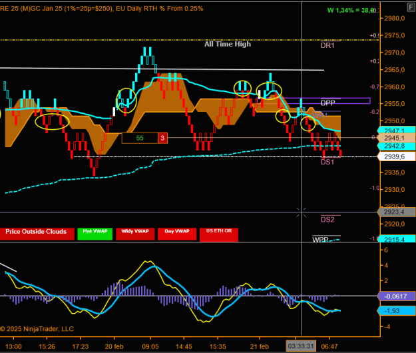Click the US ETH OR indicator
The image size is (416, 353).
pyautogui.click(x=219, y=234)
